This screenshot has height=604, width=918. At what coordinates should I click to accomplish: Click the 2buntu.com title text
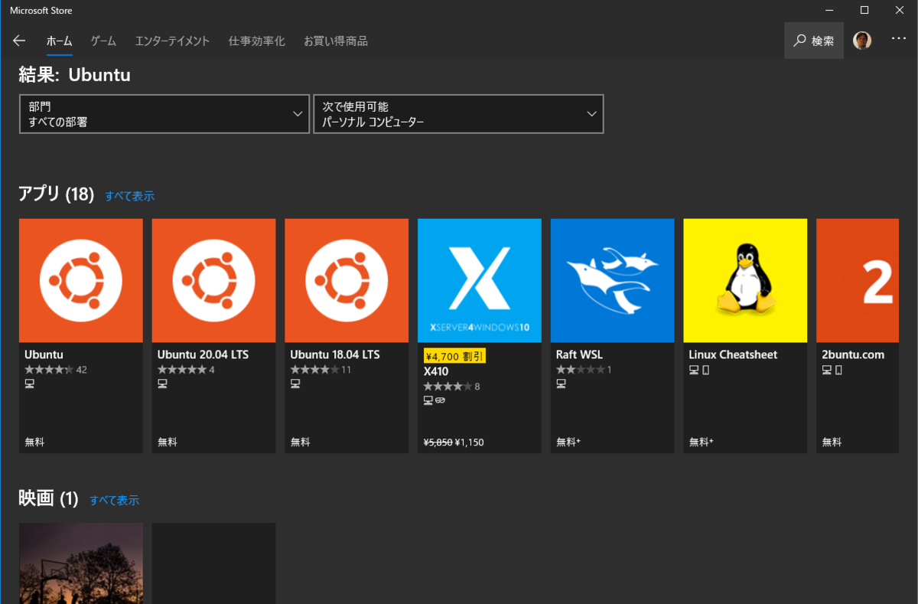853,354
